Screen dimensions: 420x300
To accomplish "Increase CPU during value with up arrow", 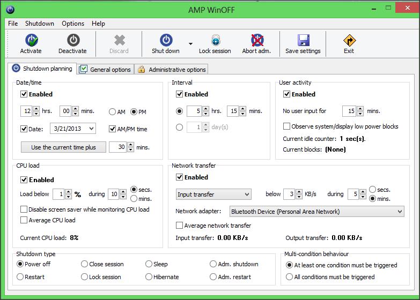I will pyautogui.click(x=123, y=192).
